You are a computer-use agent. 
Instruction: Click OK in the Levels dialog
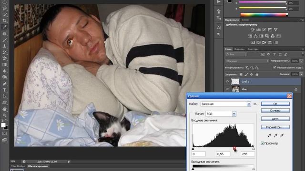(275, 104)
